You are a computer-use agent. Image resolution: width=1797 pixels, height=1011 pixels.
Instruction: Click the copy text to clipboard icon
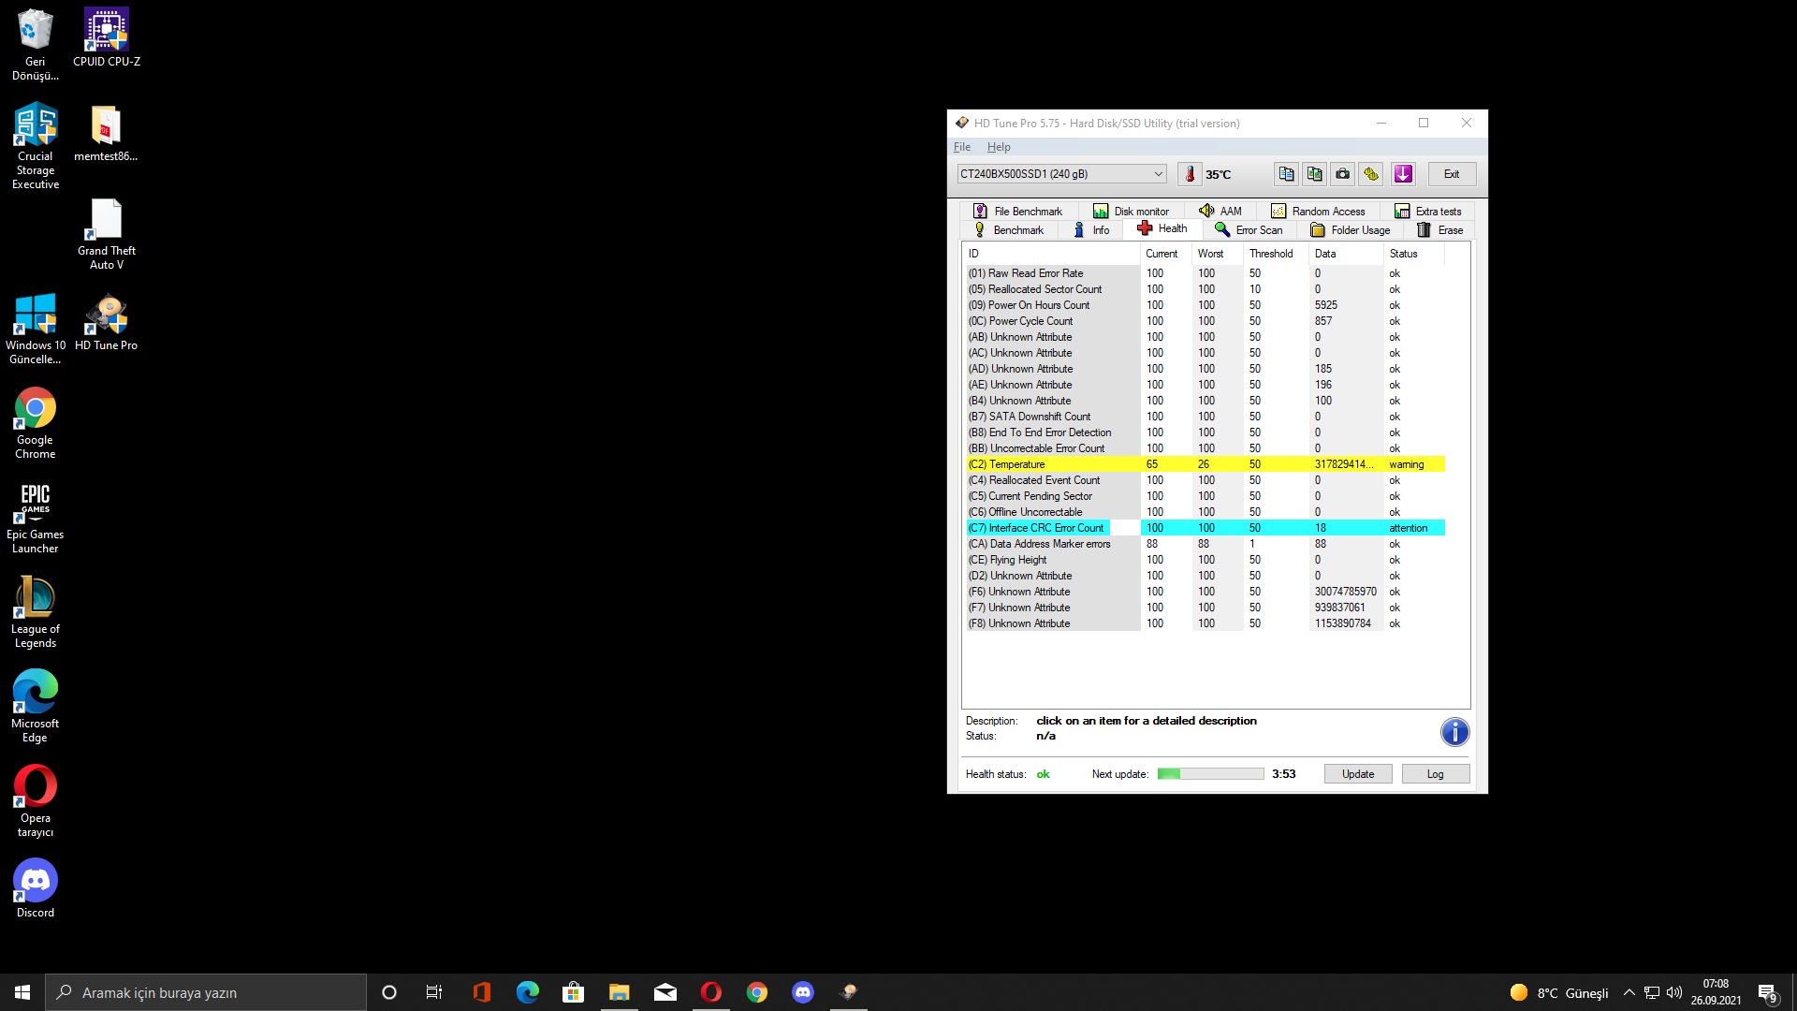(x=1286, y=174)
